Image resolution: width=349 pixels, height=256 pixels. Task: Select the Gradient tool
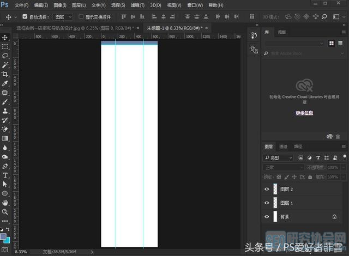[x=5, y=138]
